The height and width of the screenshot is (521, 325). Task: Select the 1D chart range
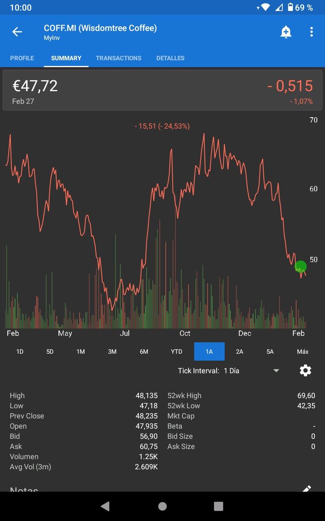[x=20, y=352]
